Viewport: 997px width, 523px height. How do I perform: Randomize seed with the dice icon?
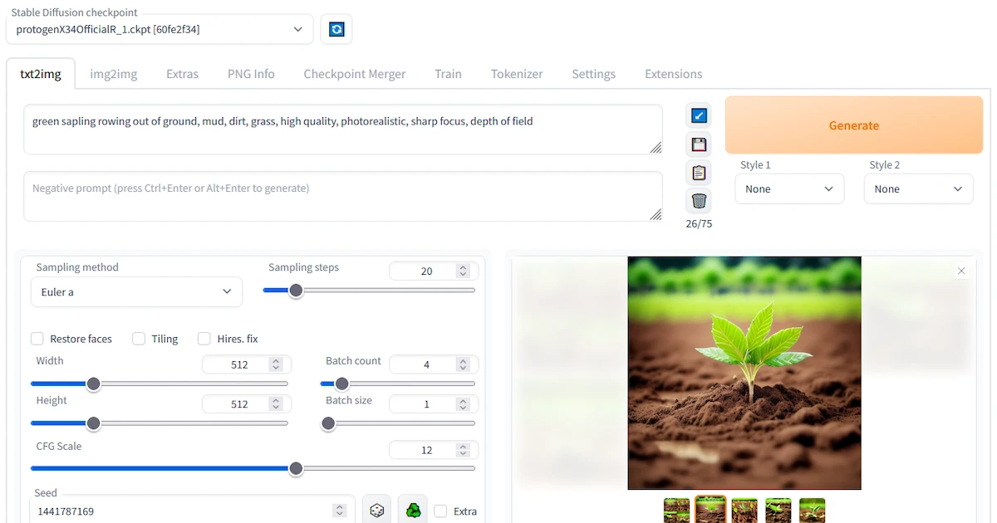pyautogui.click(x=376, y=511)
